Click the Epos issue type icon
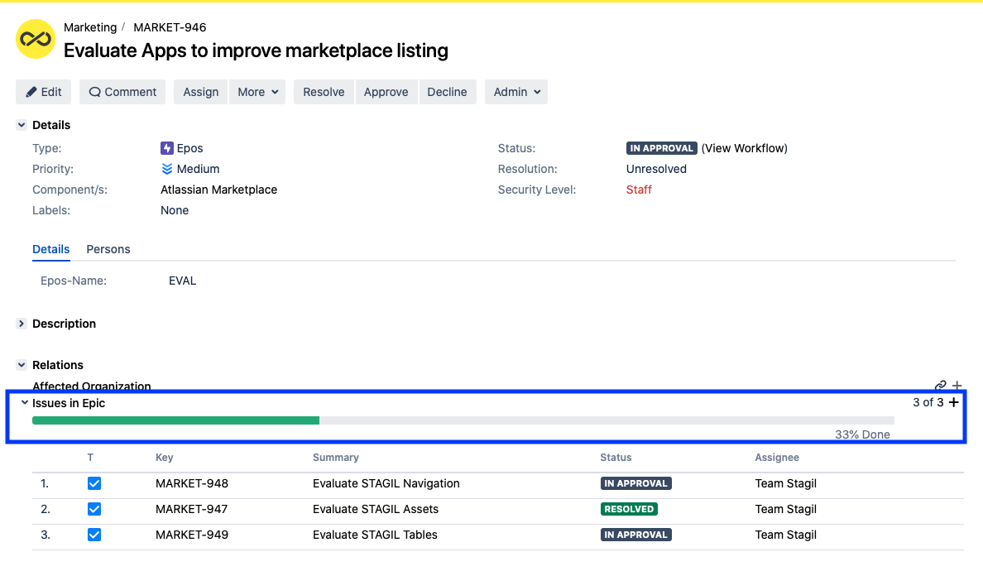 coord(167,148)
